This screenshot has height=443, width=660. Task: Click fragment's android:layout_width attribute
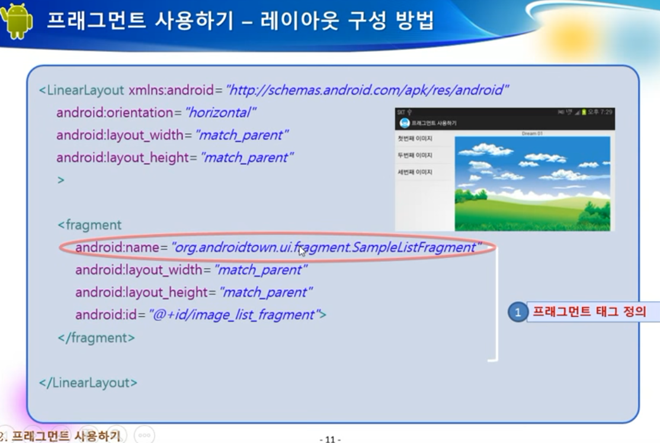pyautogui.click(x=139, y=270)
